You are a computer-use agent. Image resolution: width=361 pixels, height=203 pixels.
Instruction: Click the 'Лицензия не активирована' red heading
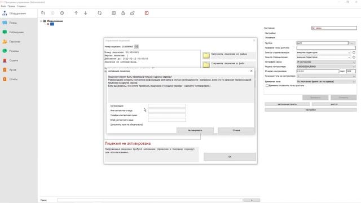127,143
